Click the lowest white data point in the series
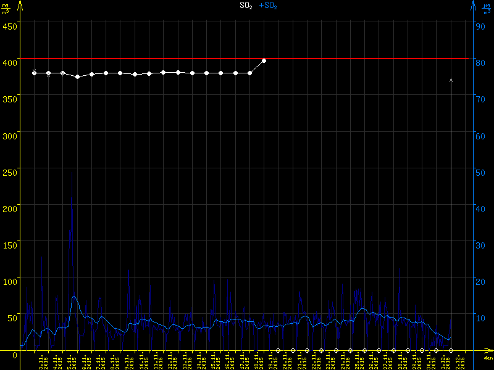This screenshot has width=494, height=370. pos(77,76)
